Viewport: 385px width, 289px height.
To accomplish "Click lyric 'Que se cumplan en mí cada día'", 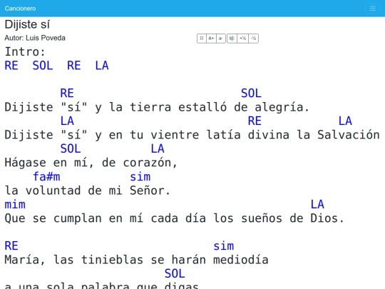I will click(105, 218).
